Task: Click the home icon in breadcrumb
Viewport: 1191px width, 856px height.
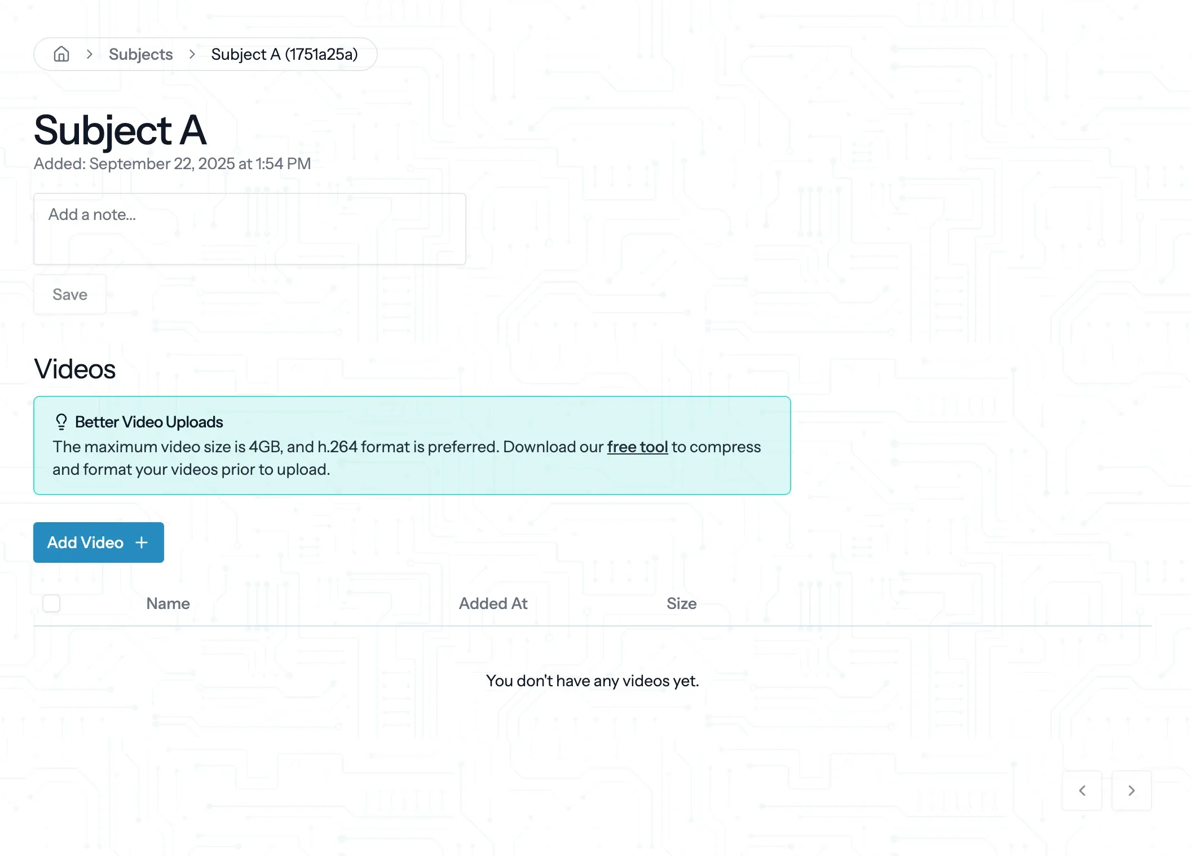Action: [61, 54]
